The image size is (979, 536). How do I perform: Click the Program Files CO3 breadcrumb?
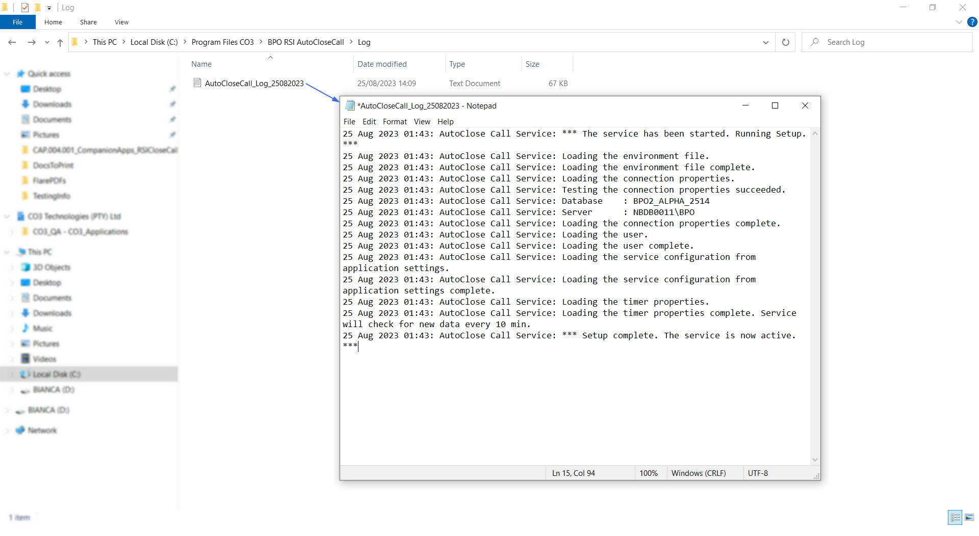[222, 42]
